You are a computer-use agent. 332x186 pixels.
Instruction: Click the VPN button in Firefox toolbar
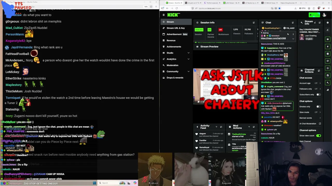tap(302, 8)
